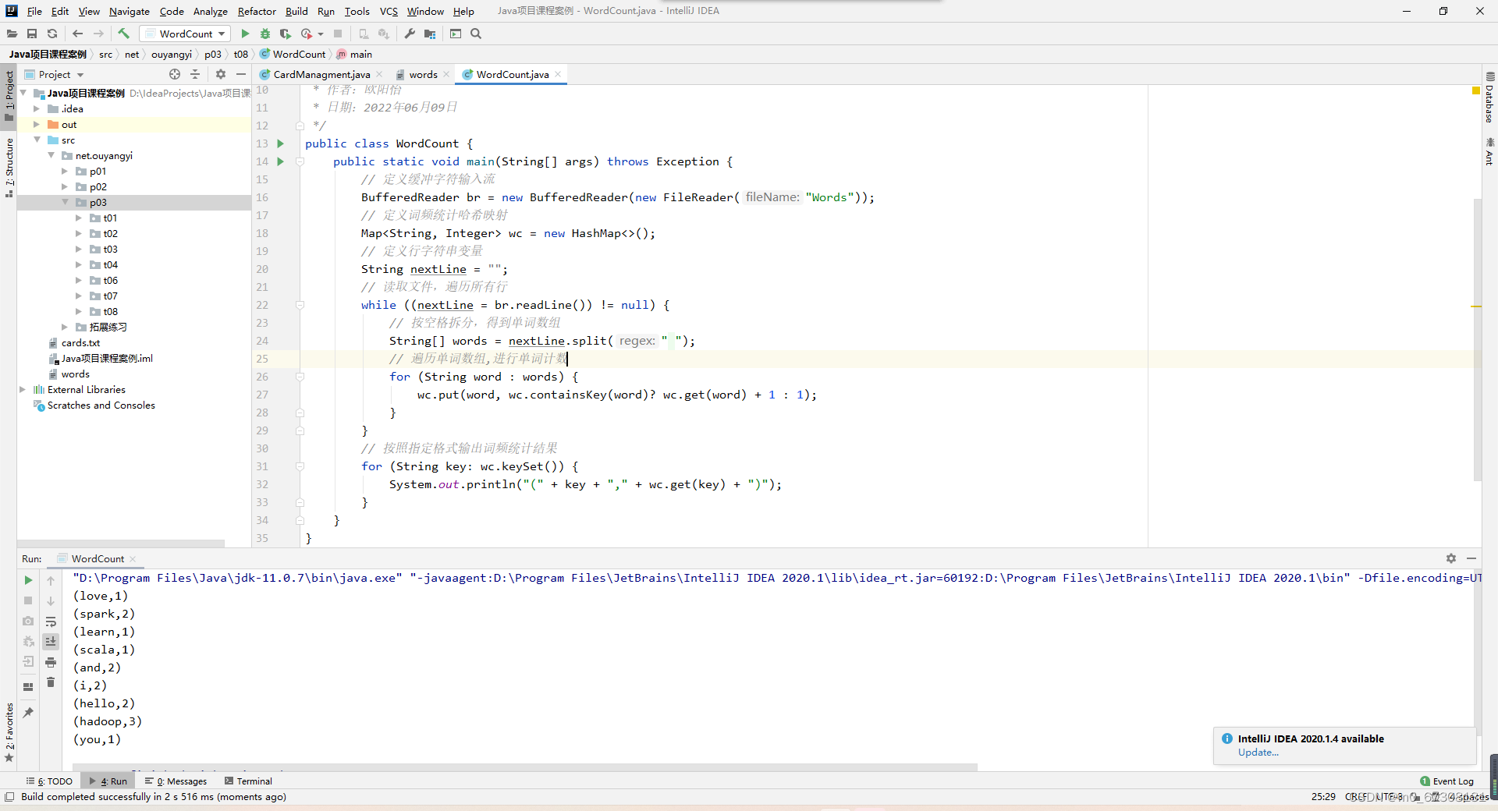The width and height of the screenshot is (1498, 811).
Task: Click the 25:29 caret position indicator
Action: click(1322, 796)
